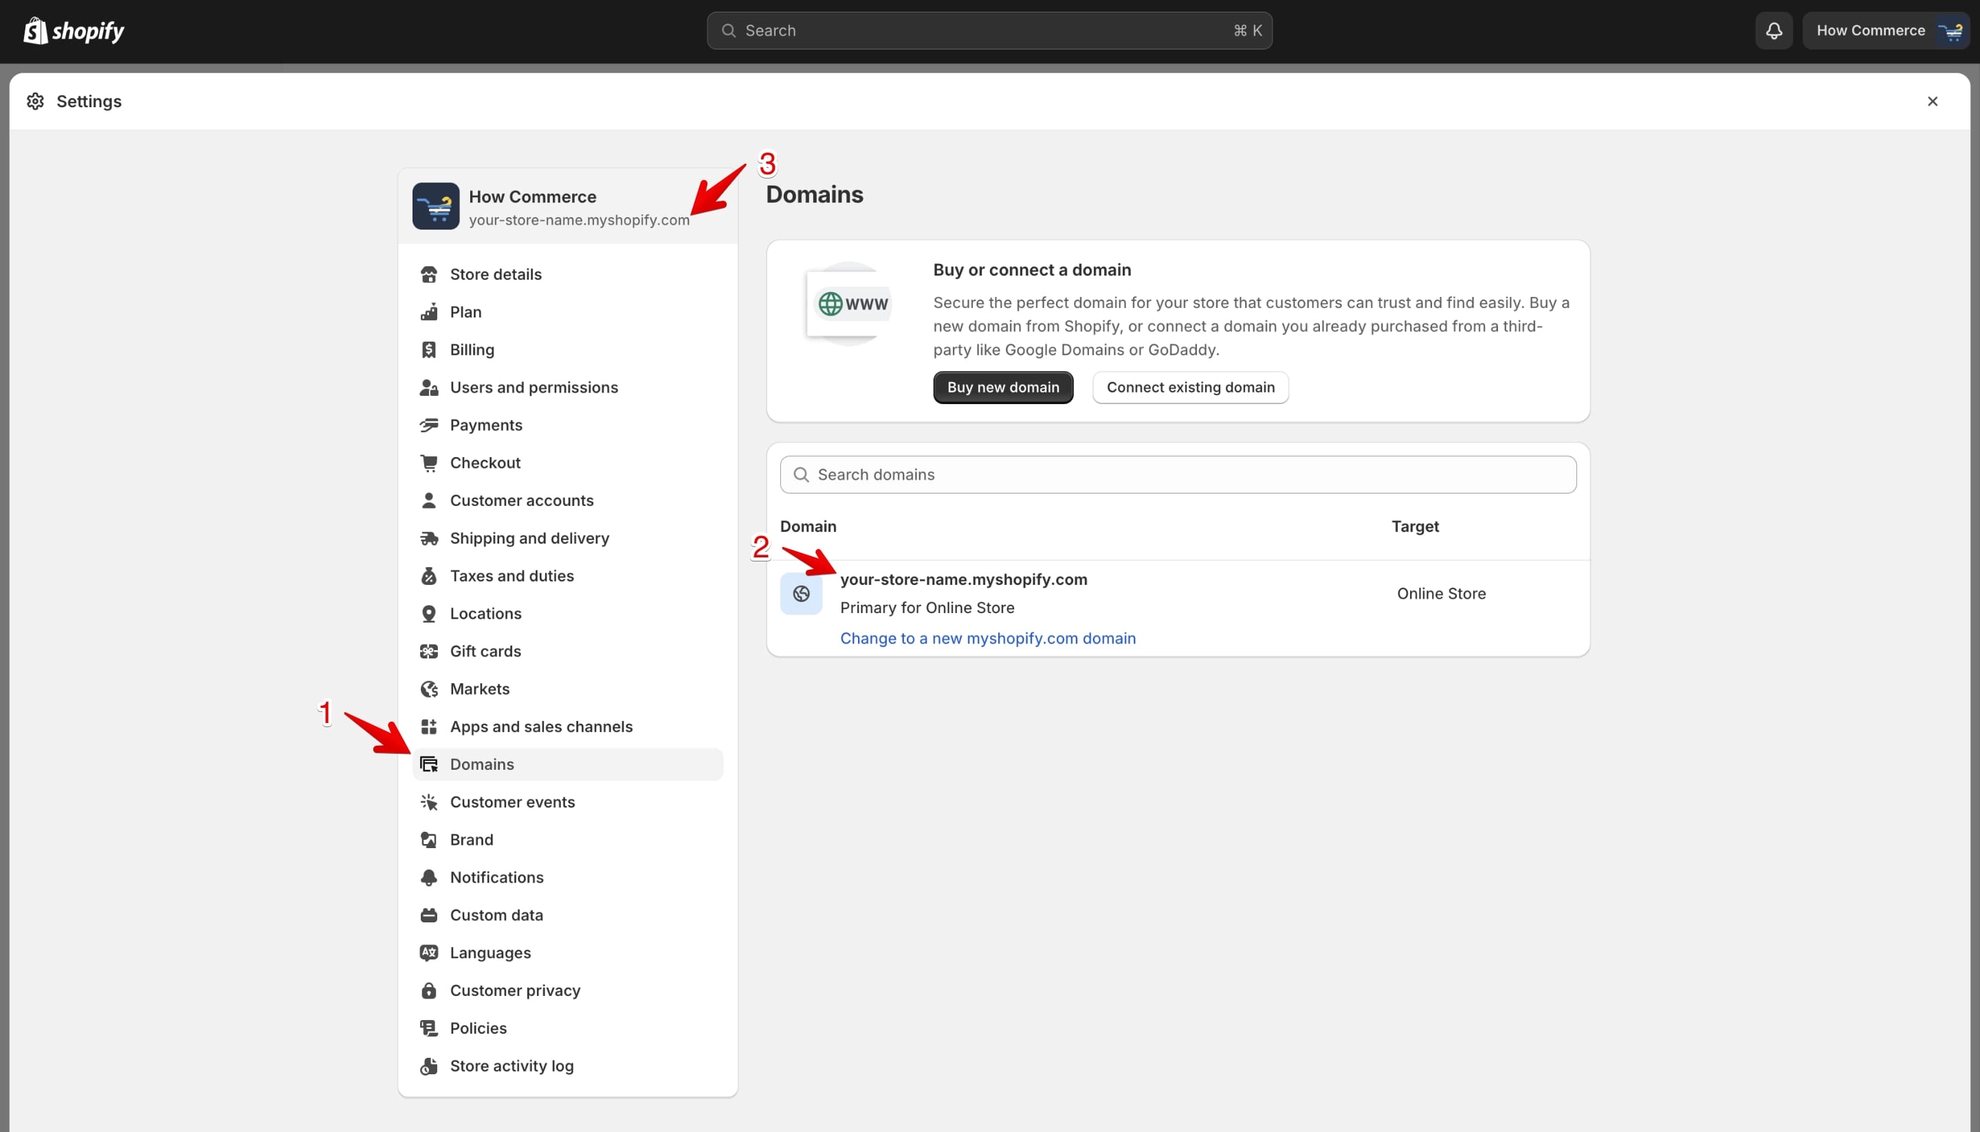Click the Policies document icon
Image resolution: width=1980 pixels, height=1132 pixels.
428,1029
